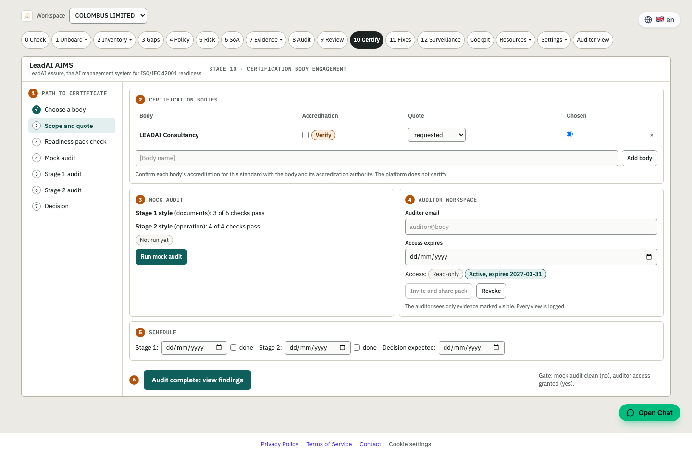Select the Chosen radio for LEADAI Consultancy
Viewport: 692px width, 456px height.
point(569,134)
